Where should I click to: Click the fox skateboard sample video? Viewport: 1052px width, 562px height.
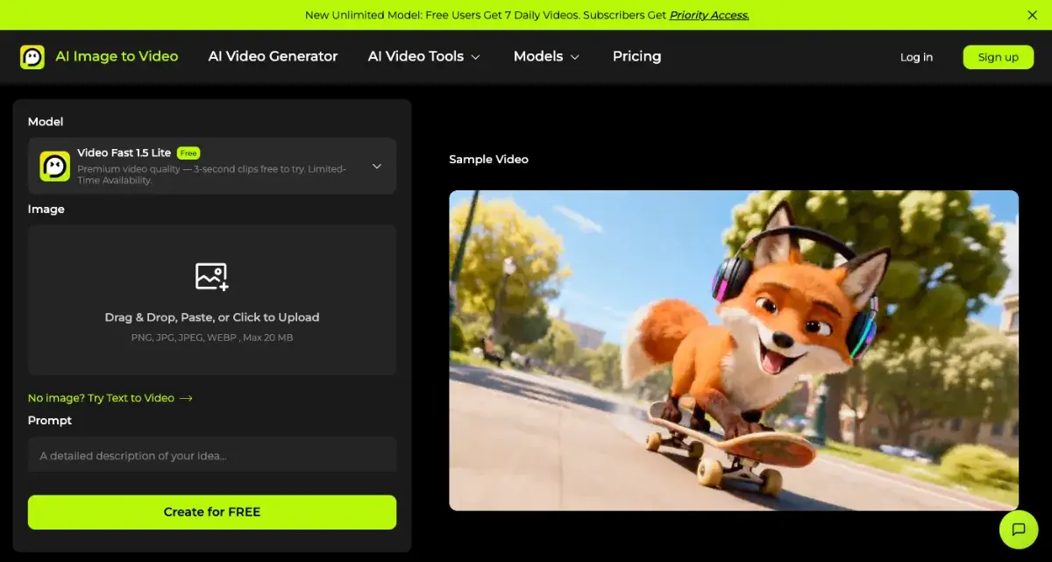point(734,351)
